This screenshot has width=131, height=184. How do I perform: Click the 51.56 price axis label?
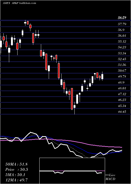pyautogui.click(x=122, y=65)
